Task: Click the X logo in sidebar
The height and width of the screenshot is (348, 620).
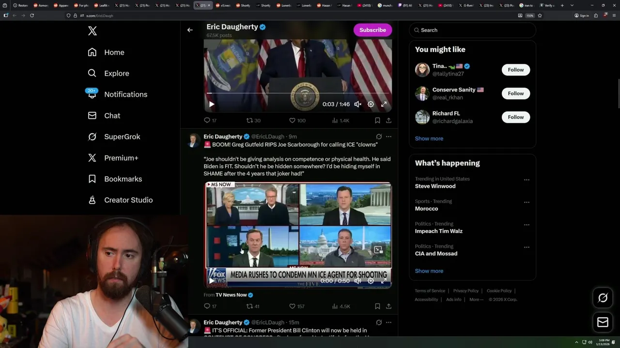Action: 93,31
